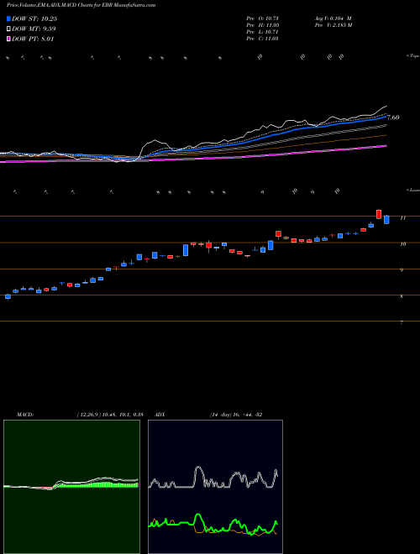420x554 pixels.
Task: Click the 'MACD:' panel heading
Action: [x=24, y=415]
